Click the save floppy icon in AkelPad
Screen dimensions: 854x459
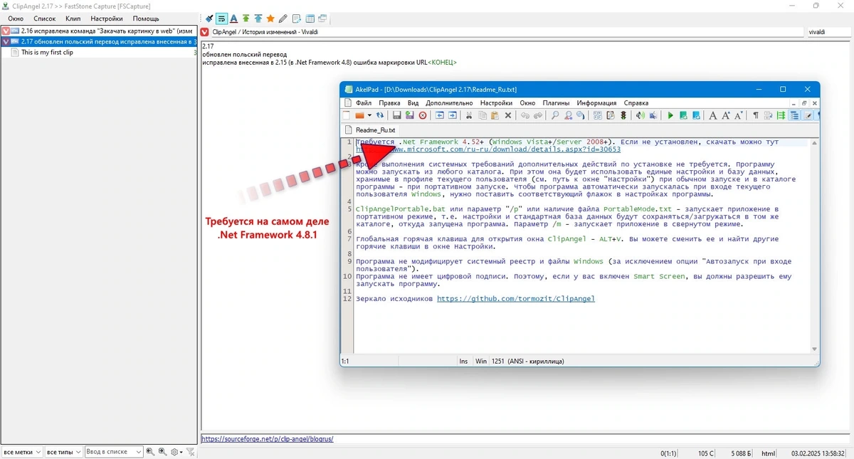pyautogui.click(x=397, y=115)
